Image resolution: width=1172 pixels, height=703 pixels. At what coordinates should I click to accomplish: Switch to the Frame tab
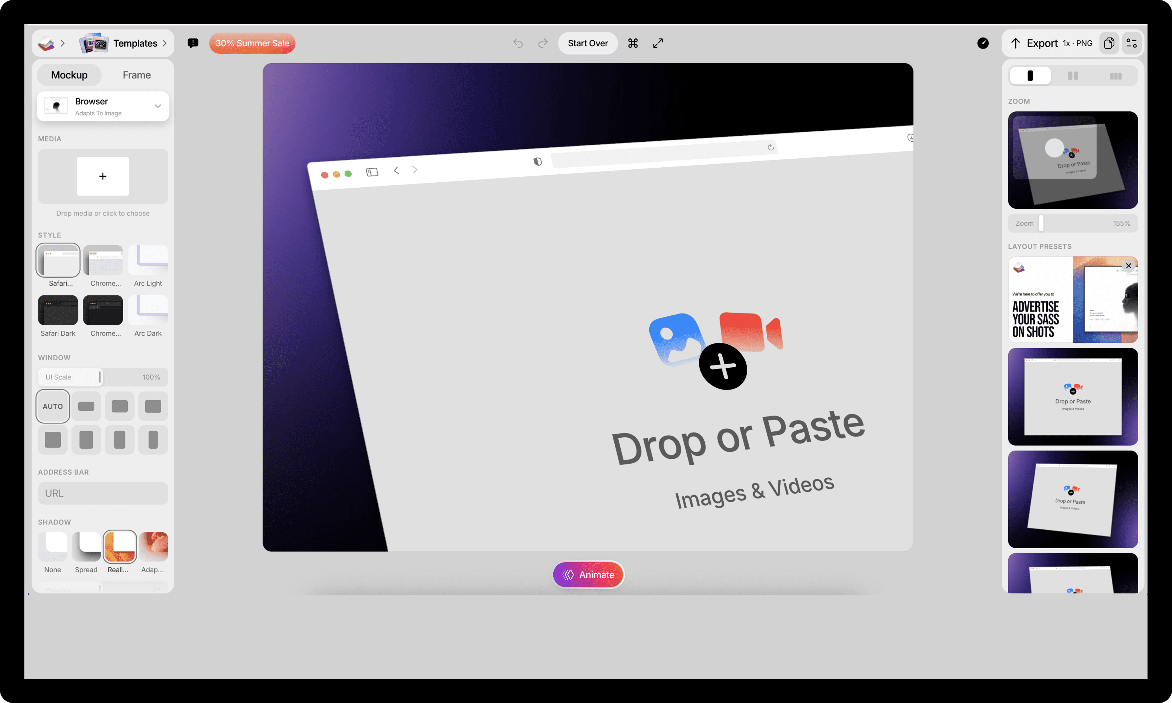coord(136,75)
